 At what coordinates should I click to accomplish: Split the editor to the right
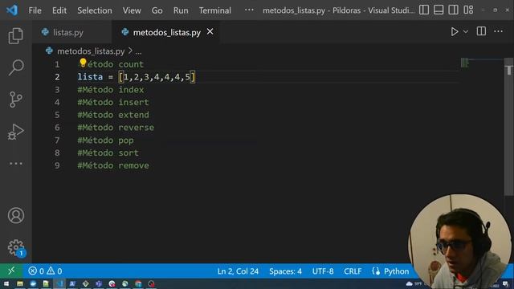click(481, 31)
